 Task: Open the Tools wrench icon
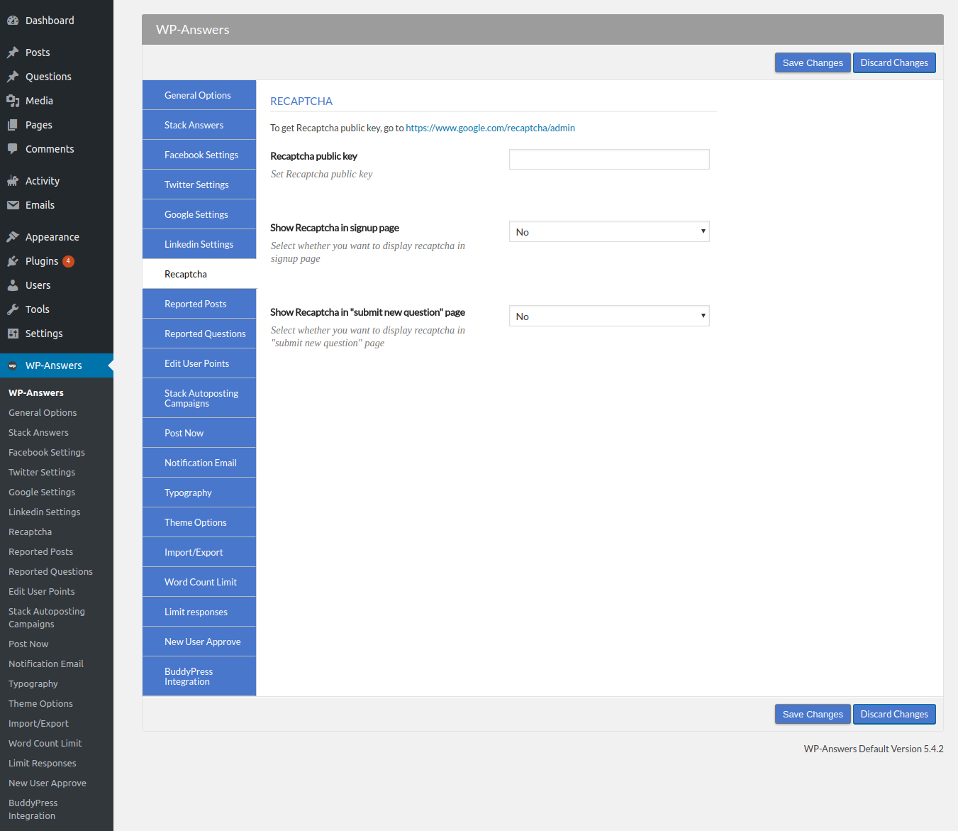pyautogui.click(x=13, y=309)
